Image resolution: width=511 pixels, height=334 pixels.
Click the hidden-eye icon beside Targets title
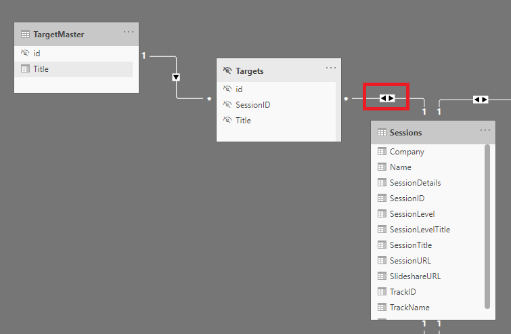pyautogui.click(x=227, y=70)
